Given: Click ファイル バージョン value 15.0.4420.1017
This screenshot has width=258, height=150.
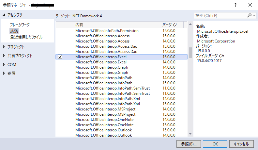Looking at the screenshot, I should point(209,61).
